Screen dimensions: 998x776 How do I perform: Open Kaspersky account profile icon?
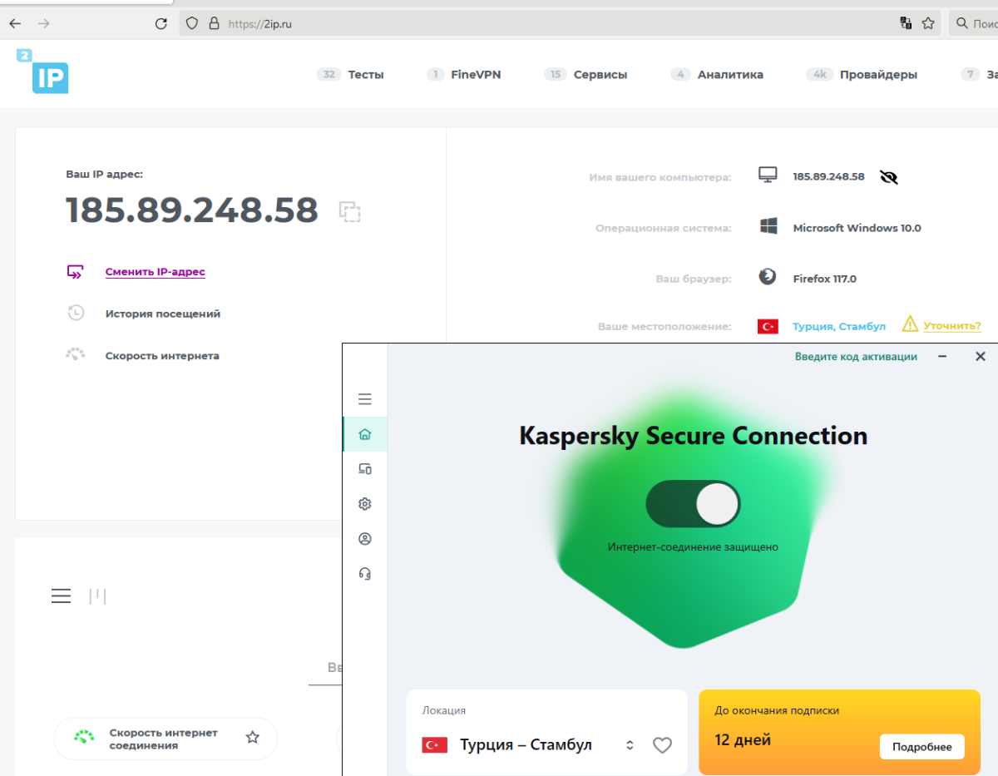[364, 539]
